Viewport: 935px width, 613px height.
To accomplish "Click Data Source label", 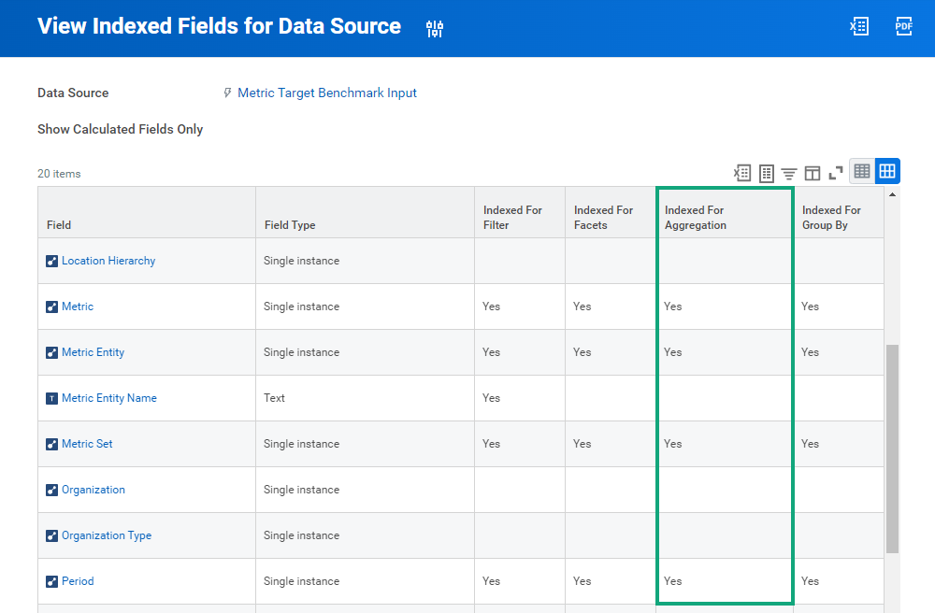I will click(73, 93).
